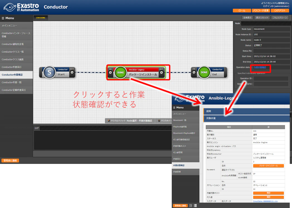Click the right list-view icon in the Ansible-Legacy footer
Viewport: 292px width, 208px height.
coord(195,206)
